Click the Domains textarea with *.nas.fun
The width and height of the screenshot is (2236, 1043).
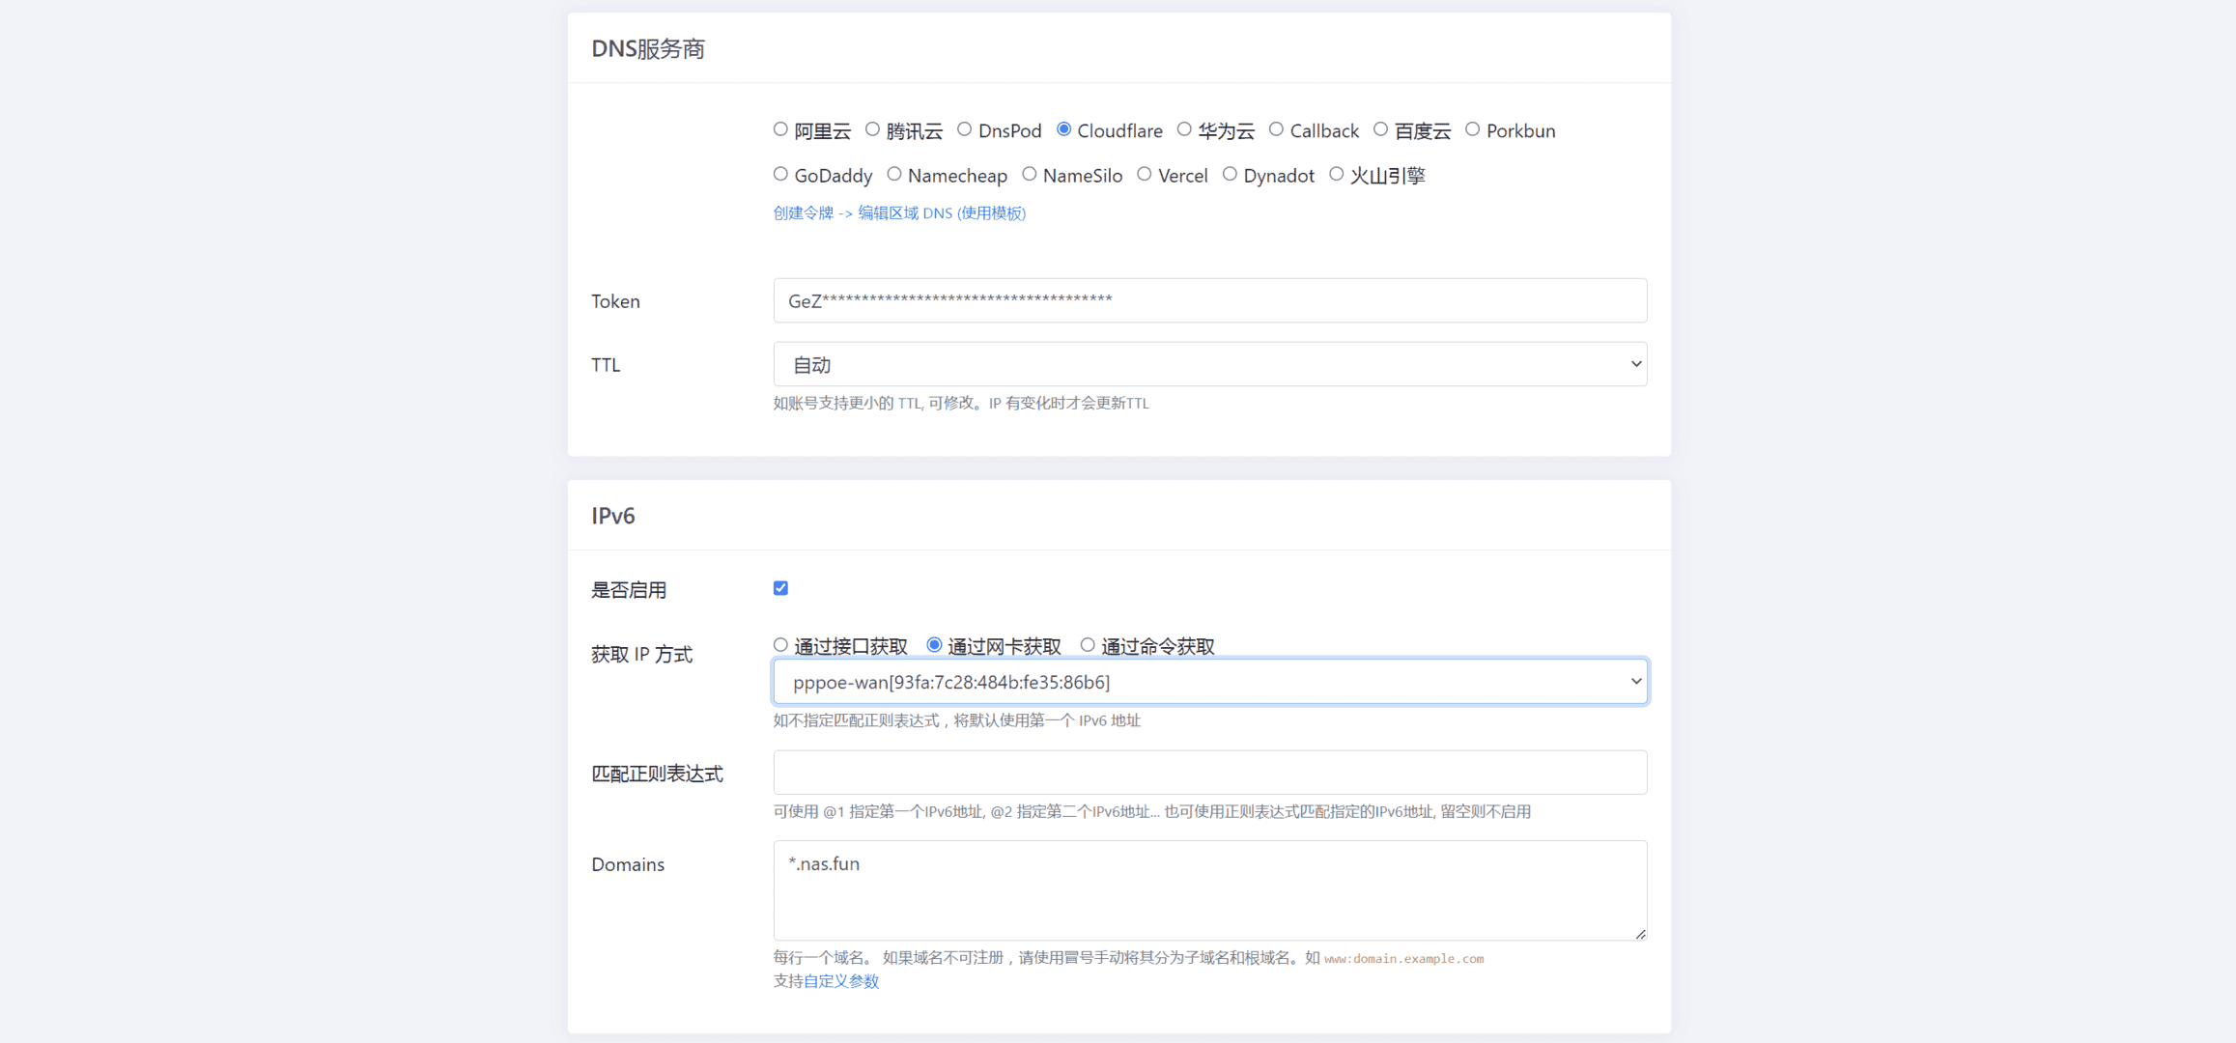1209,890
